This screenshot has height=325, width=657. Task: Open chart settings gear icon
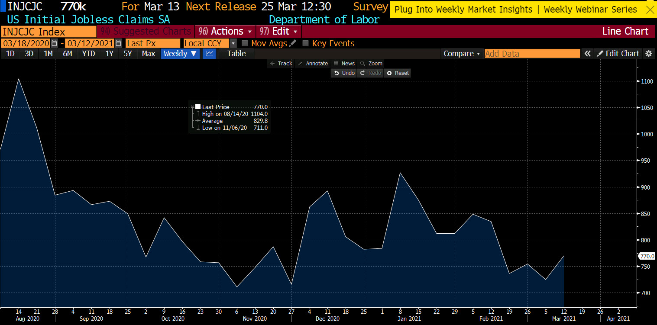pos(648,54)
